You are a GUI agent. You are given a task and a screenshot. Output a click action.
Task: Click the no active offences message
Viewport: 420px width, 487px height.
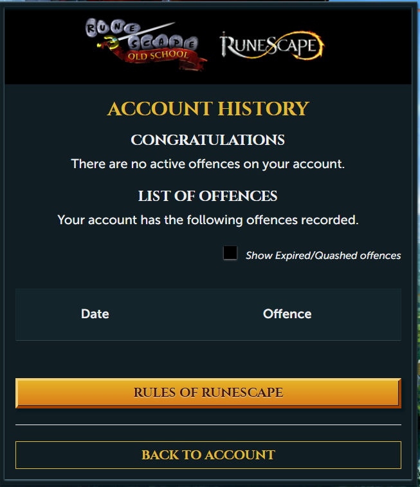(x=208, y=164)
